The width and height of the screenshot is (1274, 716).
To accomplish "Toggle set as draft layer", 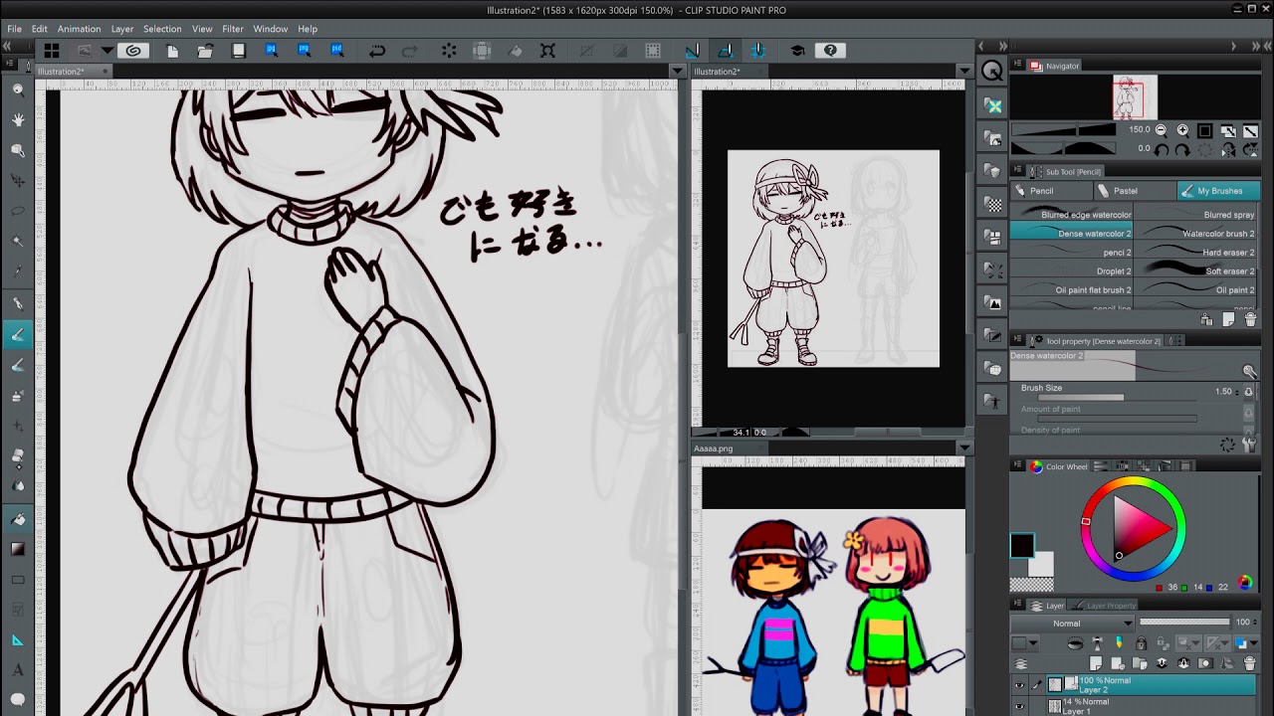I will (x=1119, y=643).
